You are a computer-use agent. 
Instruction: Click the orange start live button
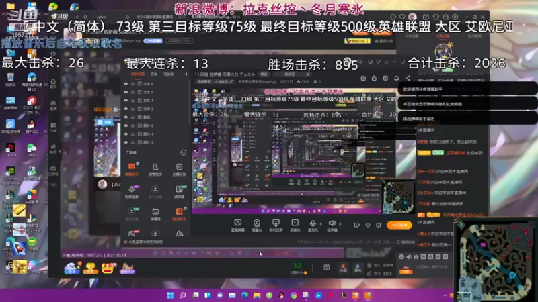pos(399,225)
